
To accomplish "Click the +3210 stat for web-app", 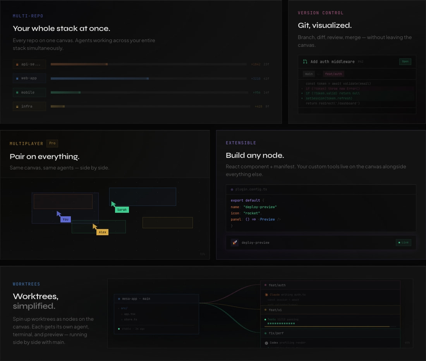I will [x=256, y=79].
